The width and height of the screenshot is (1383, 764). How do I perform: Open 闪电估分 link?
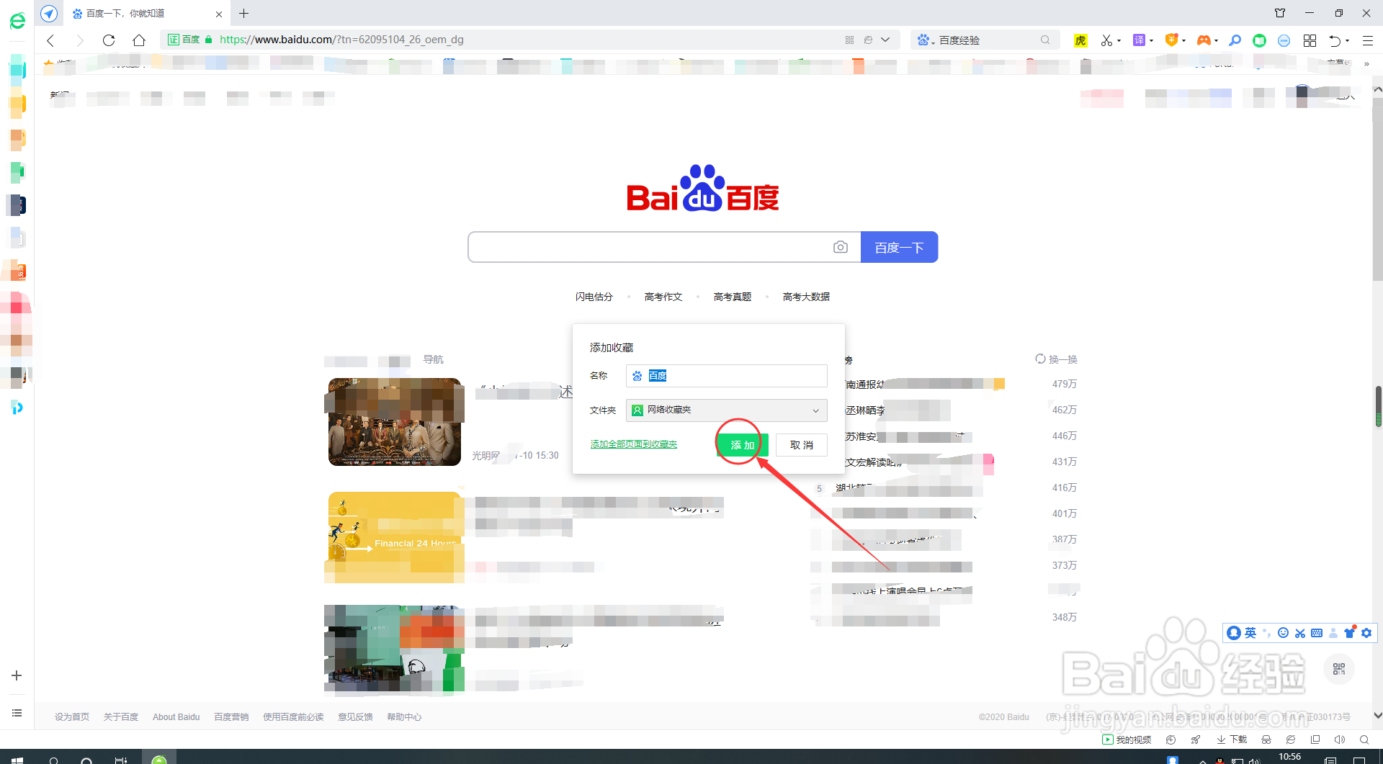pyautogui.click(x=594, y=297)
